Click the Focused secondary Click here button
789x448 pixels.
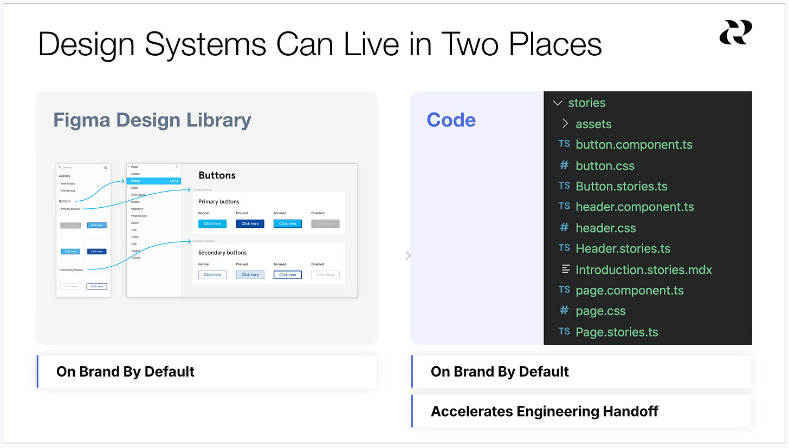[288, 275]
